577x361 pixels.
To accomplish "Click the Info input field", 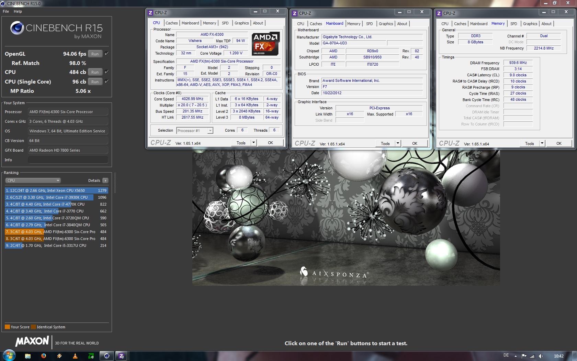I will coord(68,160).
